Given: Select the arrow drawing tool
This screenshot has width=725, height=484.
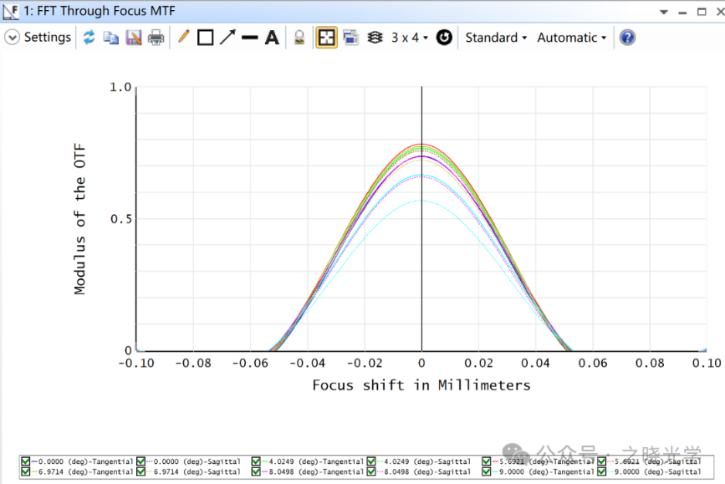Looking at the screenshot, I should tap(227, 38).
